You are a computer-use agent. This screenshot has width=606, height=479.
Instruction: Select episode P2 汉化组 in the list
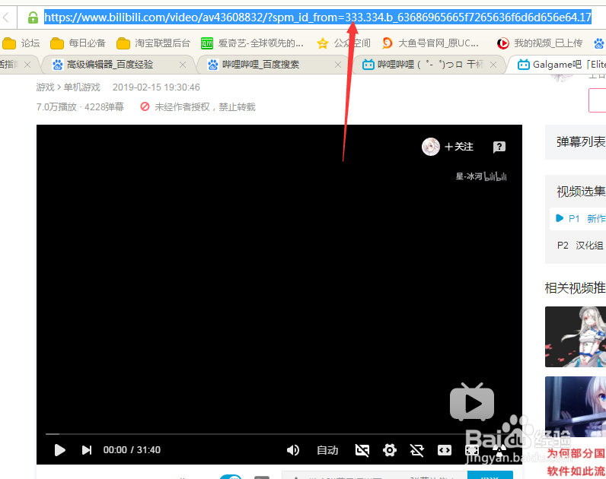coord(580,246)
